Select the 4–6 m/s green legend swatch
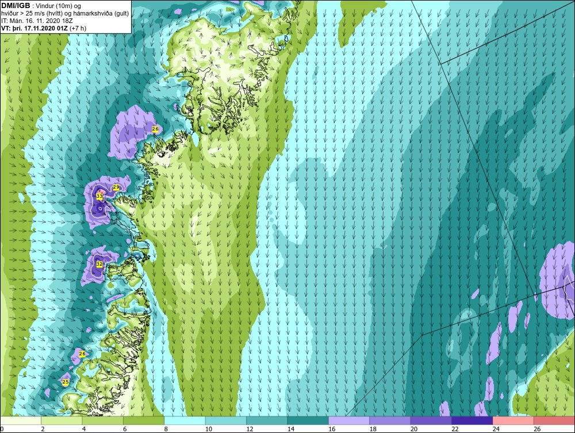The width and height of the screenshot is (575, 433). (x=103, y=420)
